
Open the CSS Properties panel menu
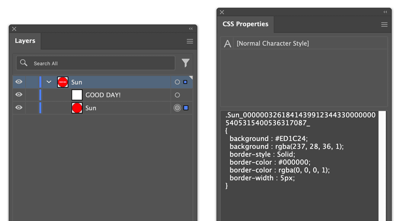[384, 24]
